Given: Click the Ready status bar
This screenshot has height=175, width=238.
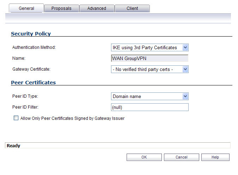Looking at the screenshot, I should 118,145.
